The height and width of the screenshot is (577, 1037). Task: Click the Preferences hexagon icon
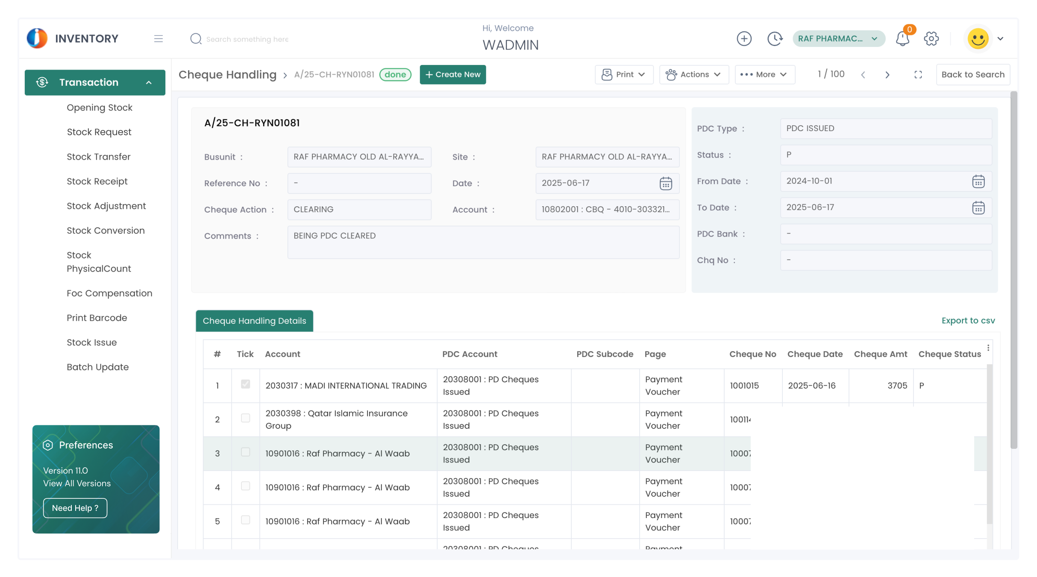tap(48, 445)
